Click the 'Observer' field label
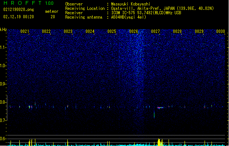229x146 pixels. (74, 4)
